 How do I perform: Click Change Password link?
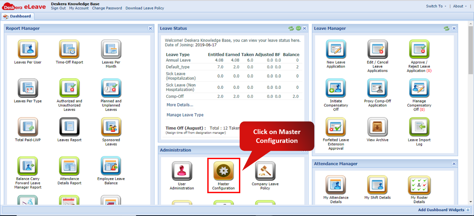point(107,8)
